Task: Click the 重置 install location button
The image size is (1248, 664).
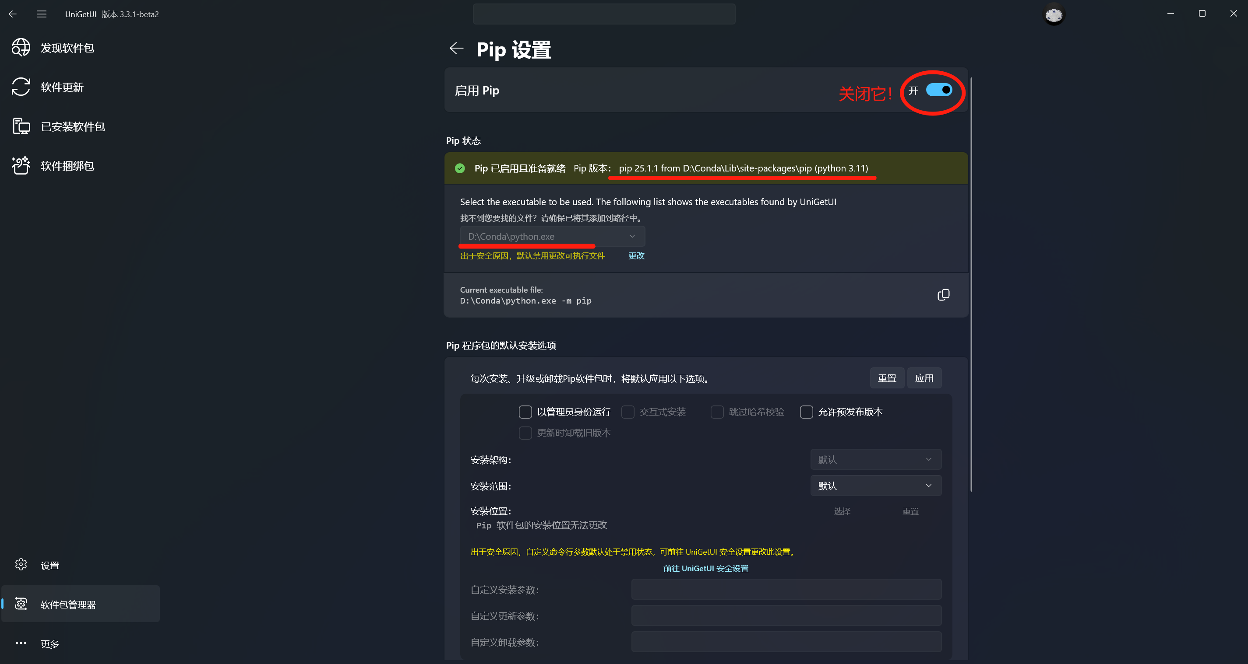Action: pos(910,511)
